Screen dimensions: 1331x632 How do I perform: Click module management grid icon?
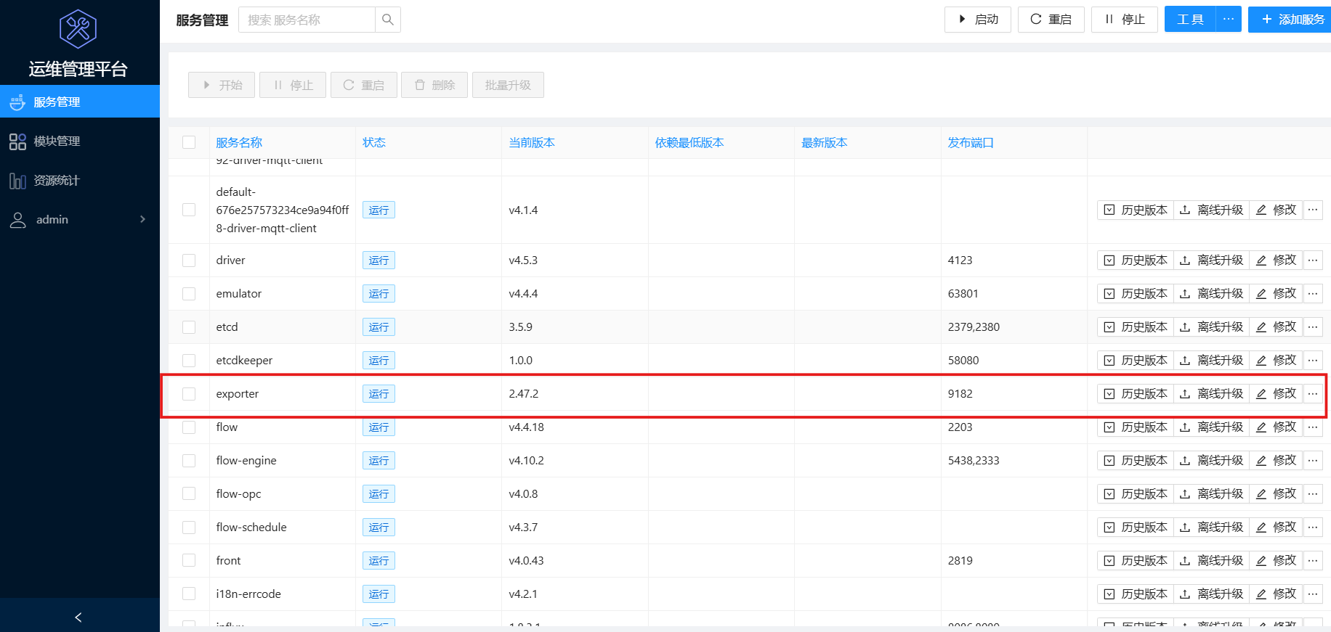point(17,141)
